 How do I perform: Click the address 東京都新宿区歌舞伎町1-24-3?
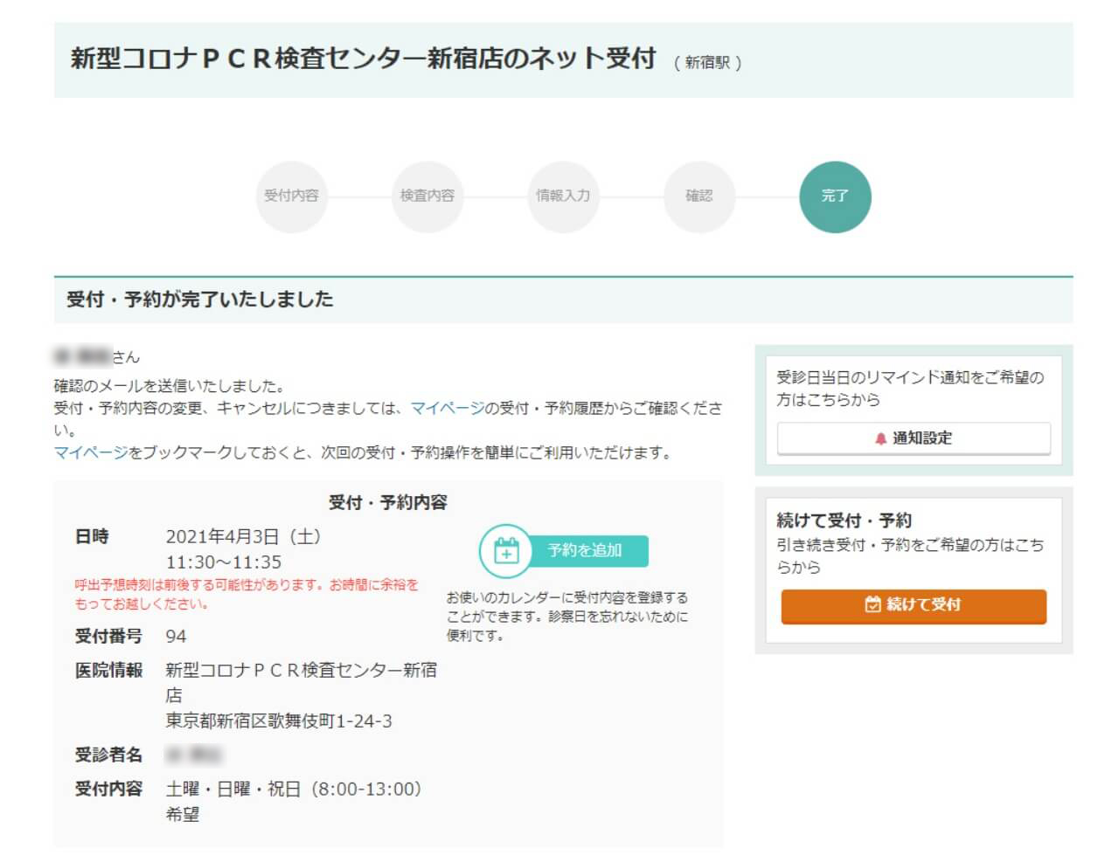(279, 721)
